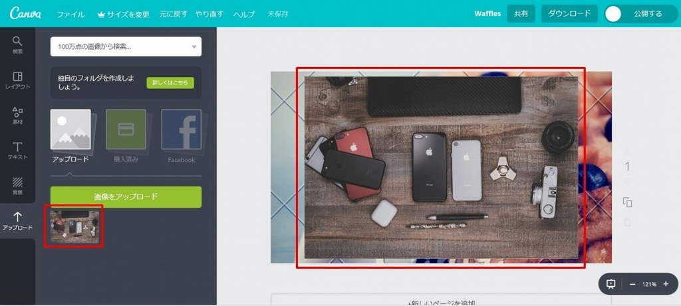
Task: Open the 背景 background sidebar tab
Action: pos(17,186)
